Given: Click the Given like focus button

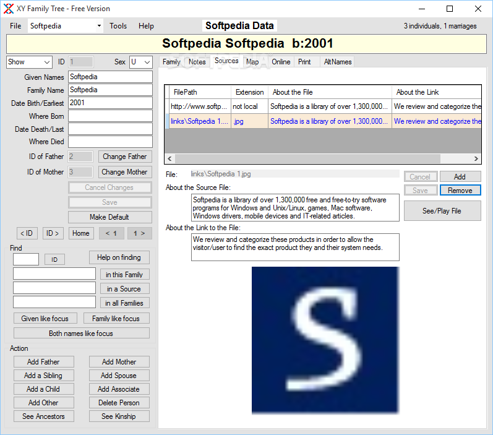Looking at the screenshot, I should tap(45, 318).
